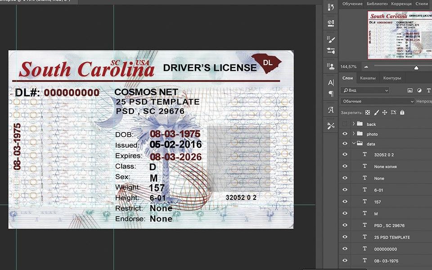The height and width of the screenshot is (270, 432).
Task: Click the photo group folder icon
Action: tap(360, 134)
